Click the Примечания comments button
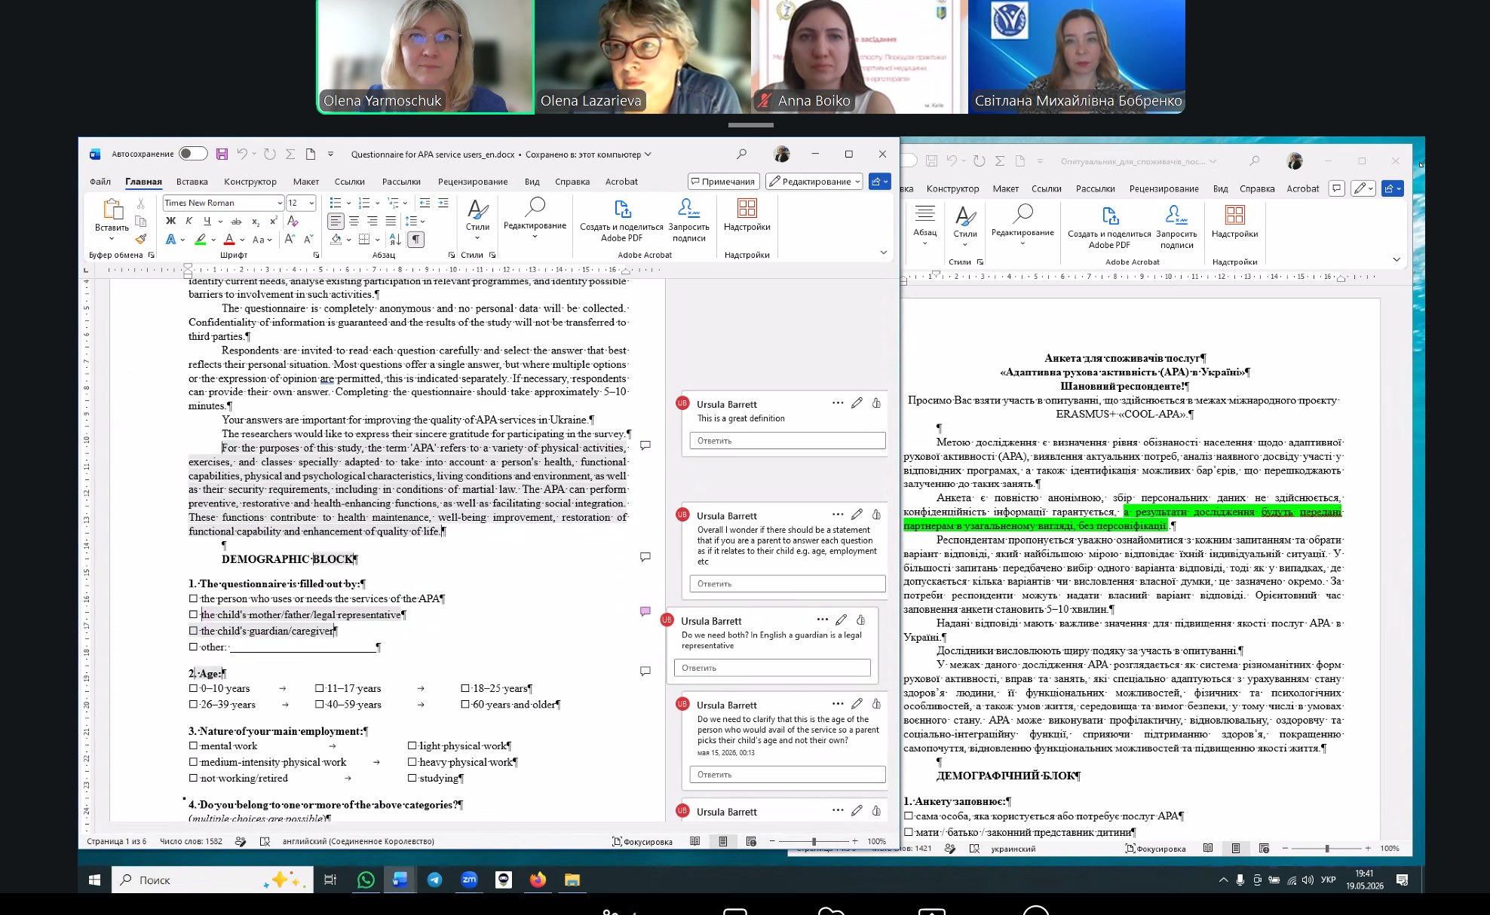 pos(722,182)
